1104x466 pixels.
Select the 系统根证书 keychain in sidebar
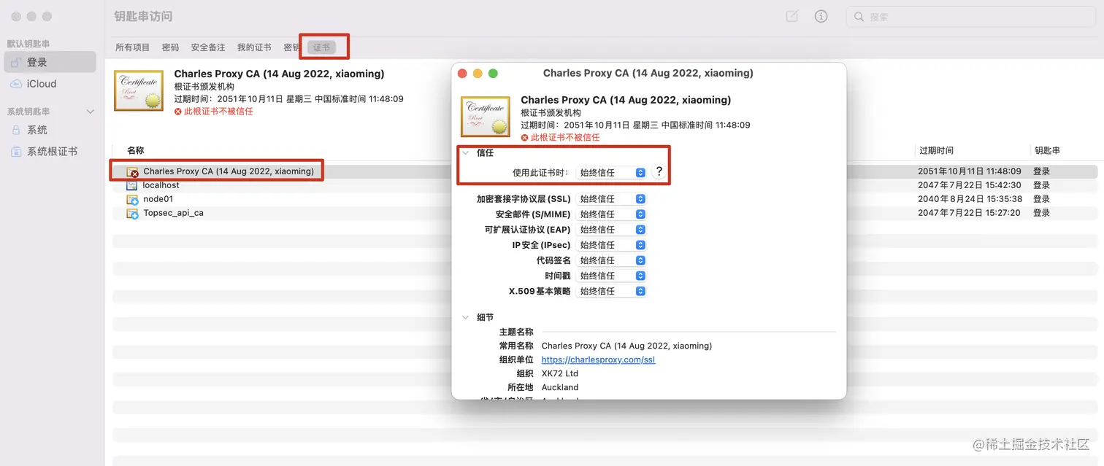[x=50, y=152]
